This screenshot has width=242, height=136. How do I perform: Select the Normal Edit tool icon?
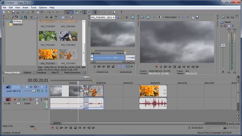[95, 12]
